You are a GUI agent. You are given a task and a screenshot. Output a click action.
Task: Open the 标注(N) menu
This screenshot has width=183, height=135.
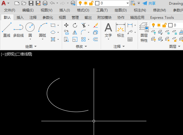pyautogui.click(x=140, y=10)
